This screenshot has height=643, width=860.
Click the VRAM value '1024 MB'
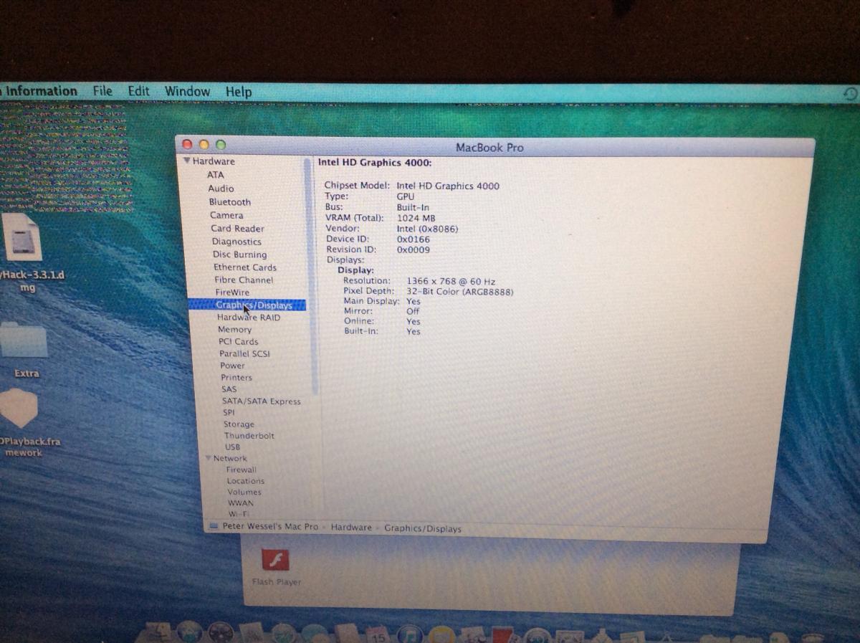point(416,218)
